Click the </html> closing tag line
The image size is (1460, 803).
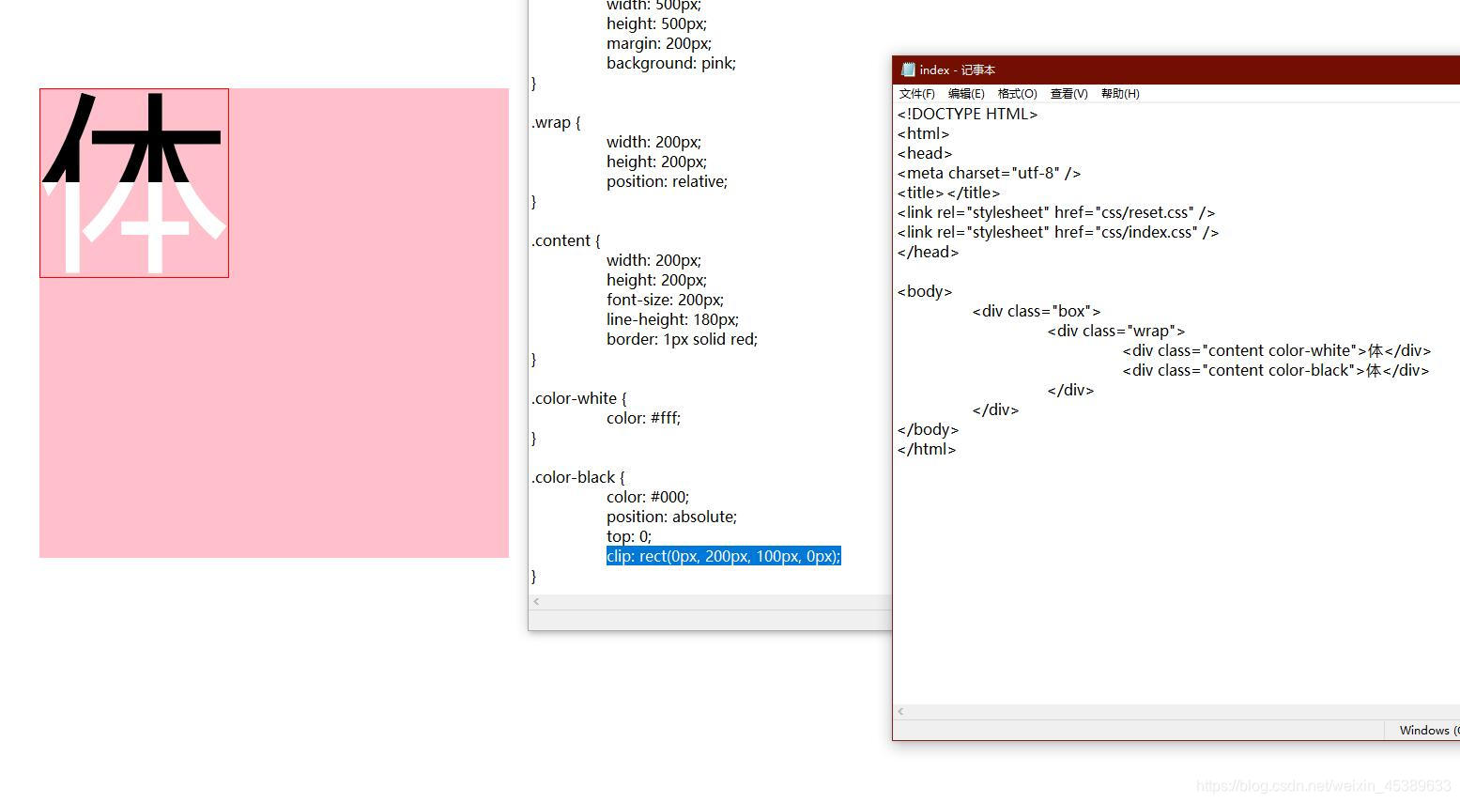pyautogui.click(x=927, y=449)
